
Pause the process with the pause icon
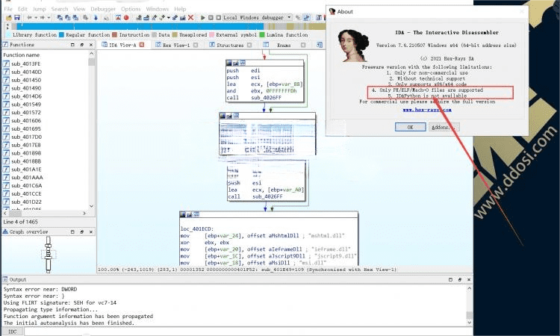(x=211, y=17)
